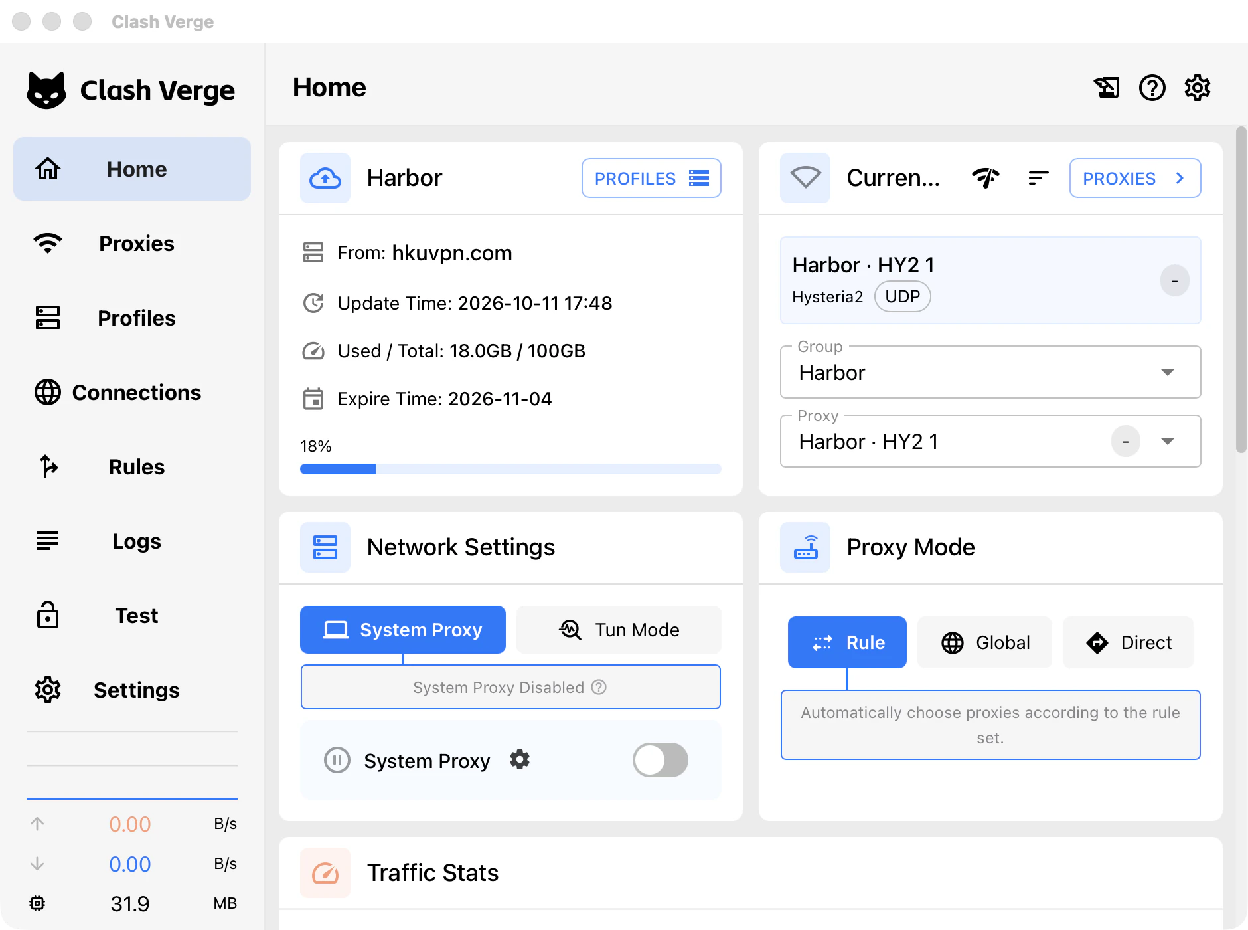This screenshot has height=930, width=1248.
Task: Click delay badge on Harbor · HY2 1 card
Action: coord(1174,280)
